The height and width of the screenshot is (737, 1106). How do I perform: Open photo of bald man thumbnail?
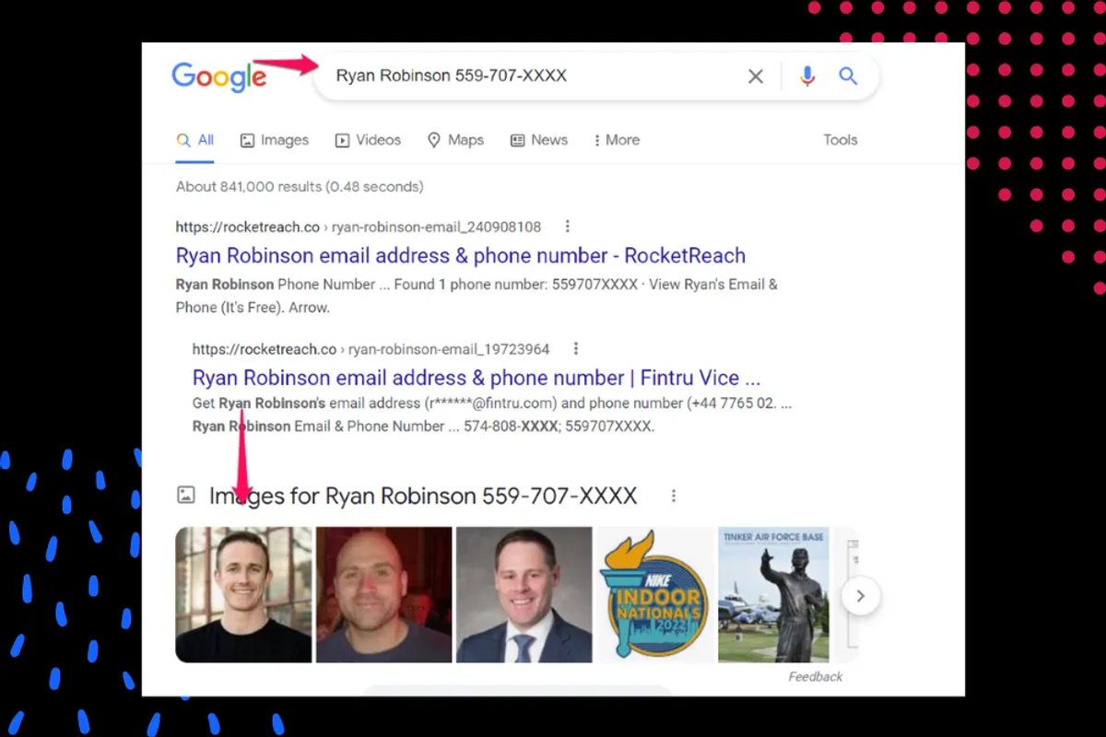coord(384,595)
